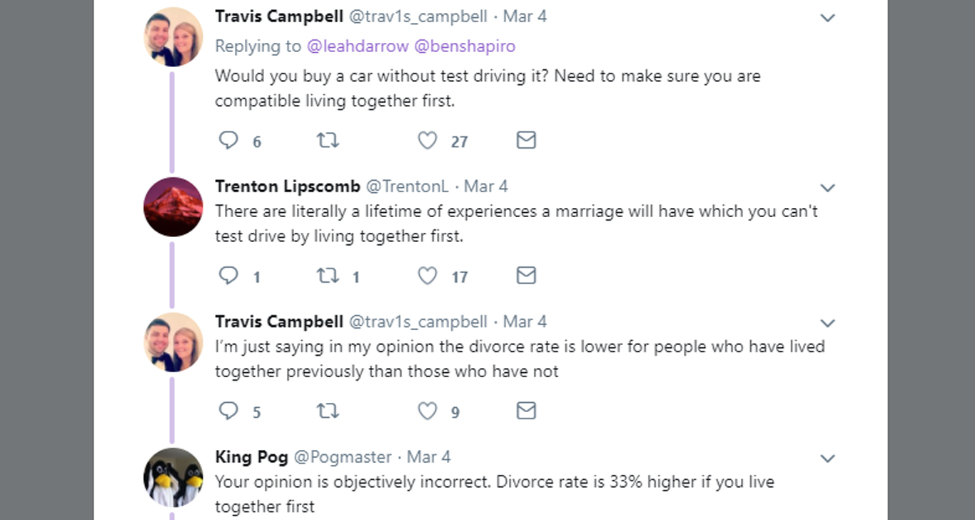Retweet Travis Campbell's first tweet

pos(328,140)
